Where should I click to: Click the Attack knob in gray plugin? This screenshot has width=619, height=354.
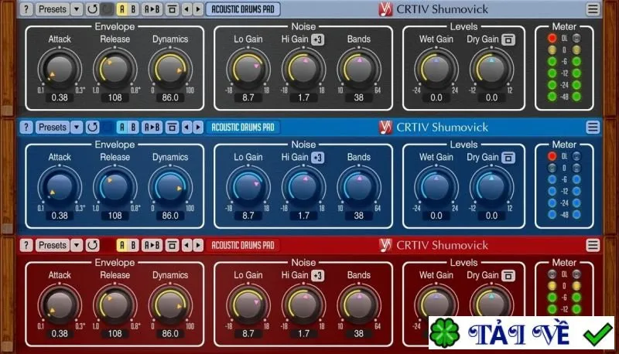(x=60, y=69)
